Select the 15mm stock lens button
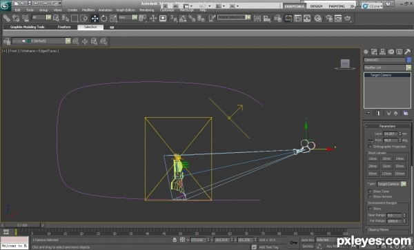 (x=373, y=158)
